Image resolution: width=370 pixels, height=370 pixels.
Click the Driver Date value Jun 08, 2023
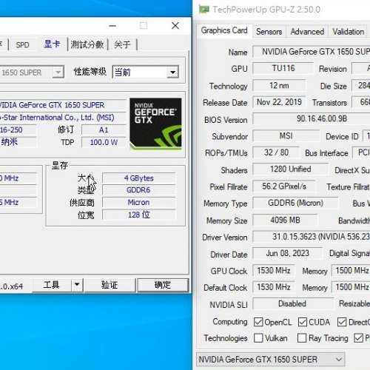click(x=287, y=253)
